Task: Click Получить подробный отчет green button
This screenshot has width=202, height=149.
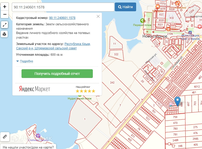Action: [x=57, y=74]
